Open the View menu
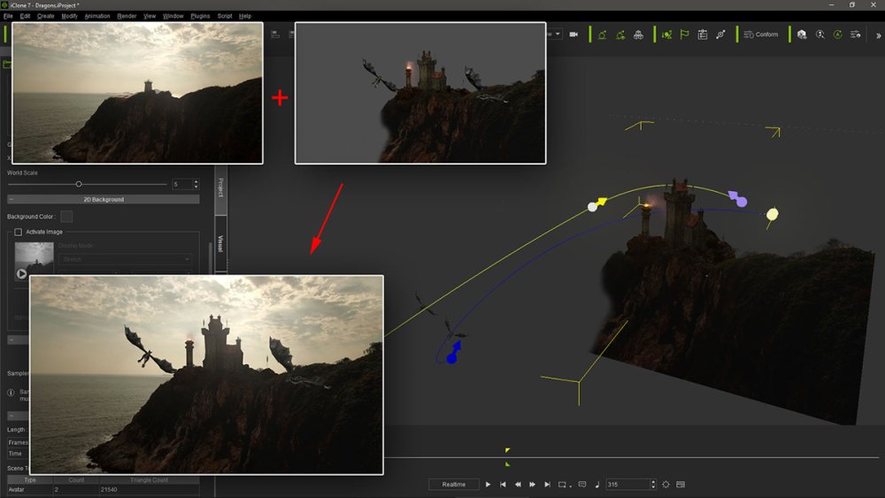 tap(150, 16)
